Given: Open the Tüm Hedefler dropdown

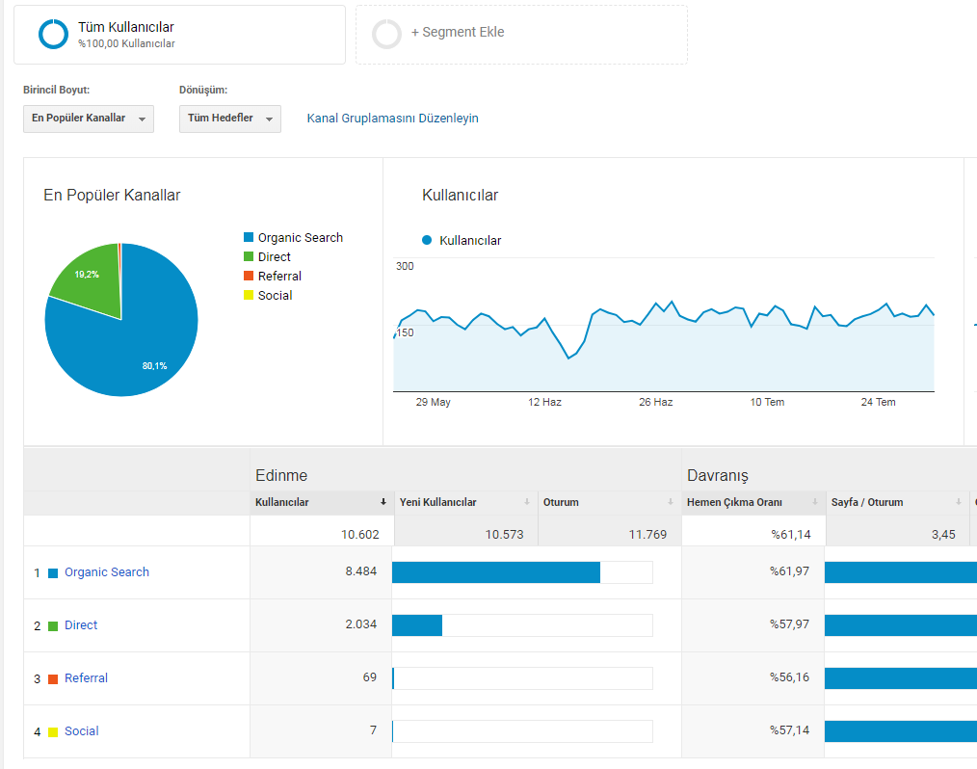Looking at the screenshot, I should (x=230, y=119).
